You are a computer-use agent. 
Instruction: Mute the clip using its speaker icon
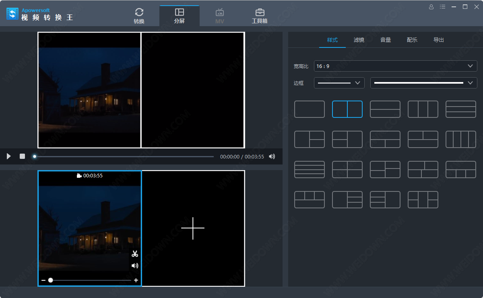click(x=135, y=265)
